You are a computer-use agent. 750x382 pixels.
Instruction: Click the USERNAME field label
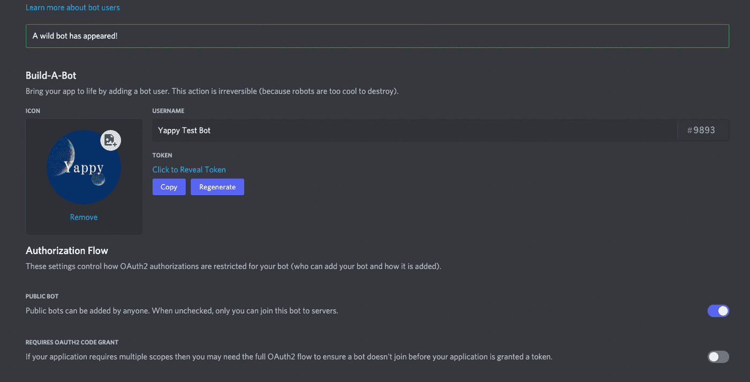[168, 111]
